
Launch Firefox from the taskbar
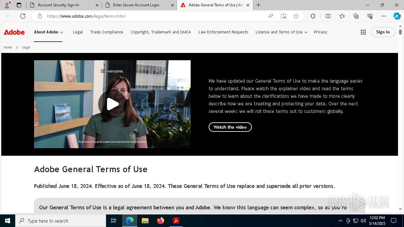pyautogui.click(x=161, y=221)
